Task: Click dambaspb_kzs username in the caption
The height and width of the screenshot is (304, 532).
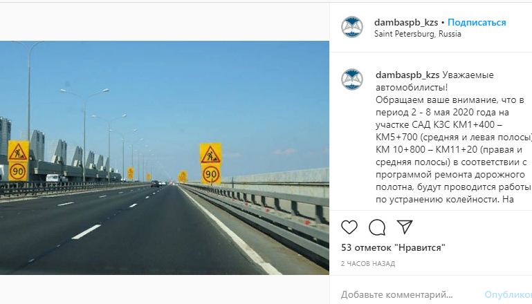Action: tap(407, 75)
